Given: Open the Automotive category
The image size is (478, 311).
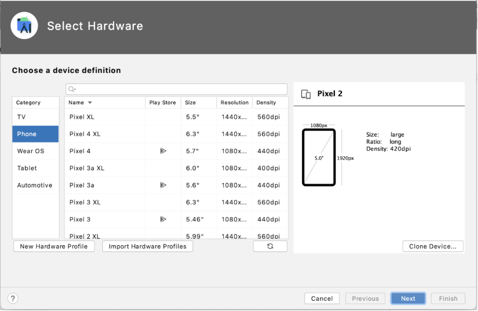Looking at the screenshot, I should (35, 185).
